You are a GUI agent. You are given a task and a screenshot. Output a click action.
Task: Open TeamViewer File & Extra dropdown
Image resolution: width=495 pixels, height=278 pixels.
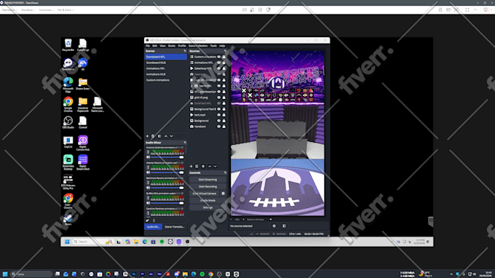(x=66, y=10)
